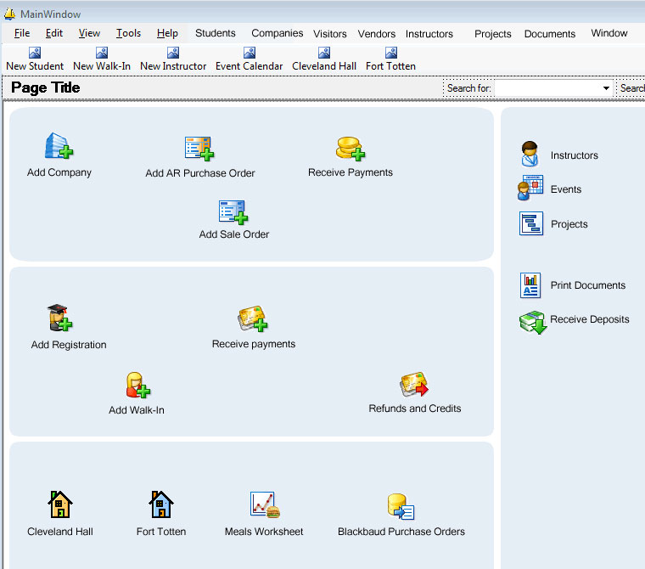Open the Edit menu
This screenshot has width=645, height=569.
coord(53,33)
